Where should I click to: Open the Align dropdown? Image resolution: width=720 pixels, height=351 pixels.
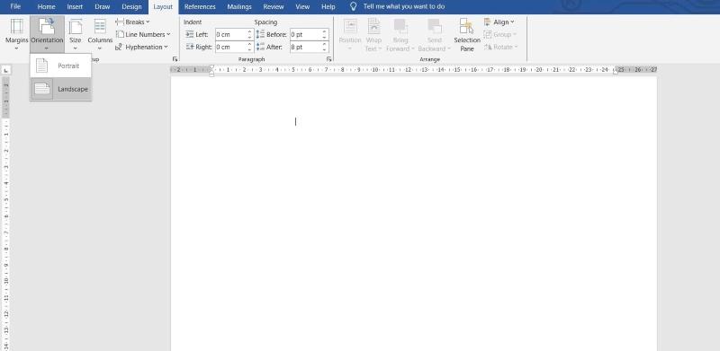tap(499, 22)
